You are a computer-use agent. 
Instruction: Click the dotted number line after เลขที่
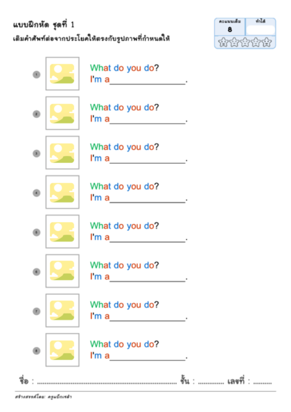click(x=263, y=383)
